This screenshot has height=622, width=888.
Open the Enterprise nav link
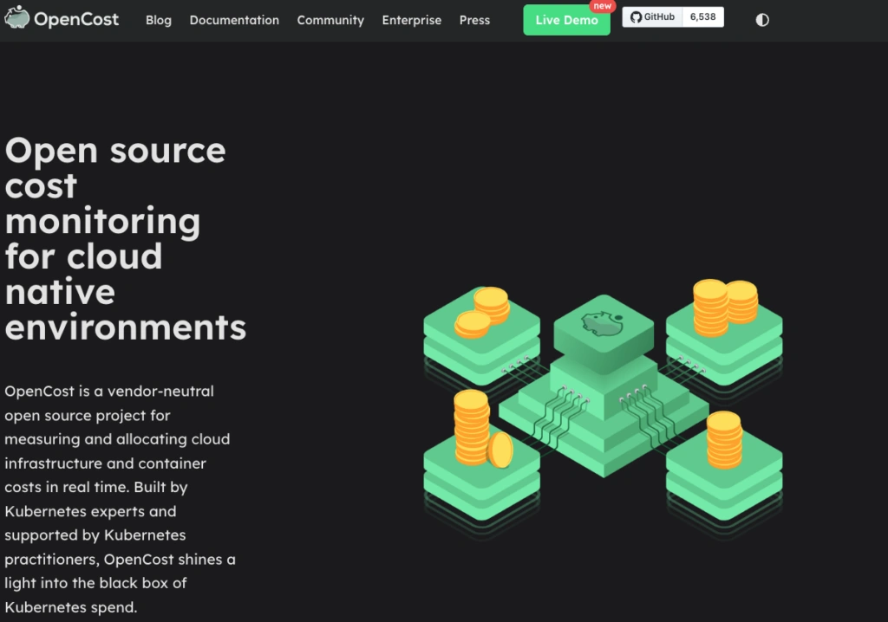pyautogui.click(x=412, y=20)
